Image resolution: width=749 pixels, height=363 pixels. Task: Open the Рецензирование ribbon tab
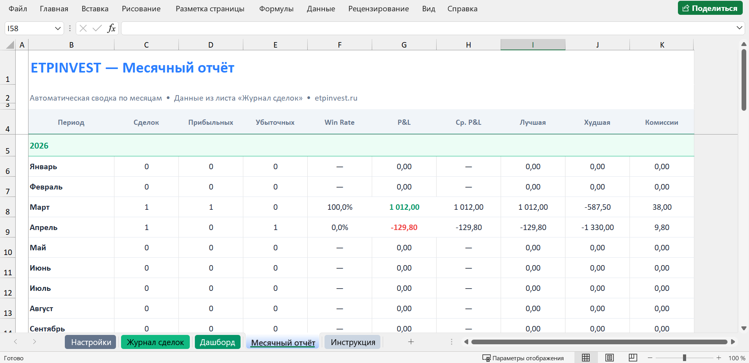[378, 9]
